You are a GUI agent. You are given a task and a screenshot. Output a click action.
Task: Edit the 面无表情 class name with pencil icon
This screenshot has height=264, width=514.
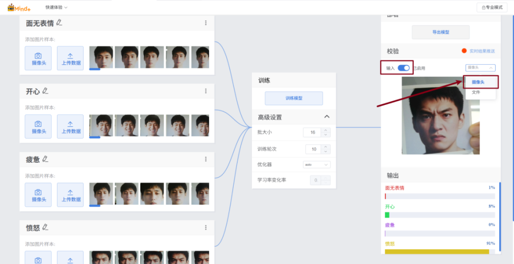click(x=59, y=22)
